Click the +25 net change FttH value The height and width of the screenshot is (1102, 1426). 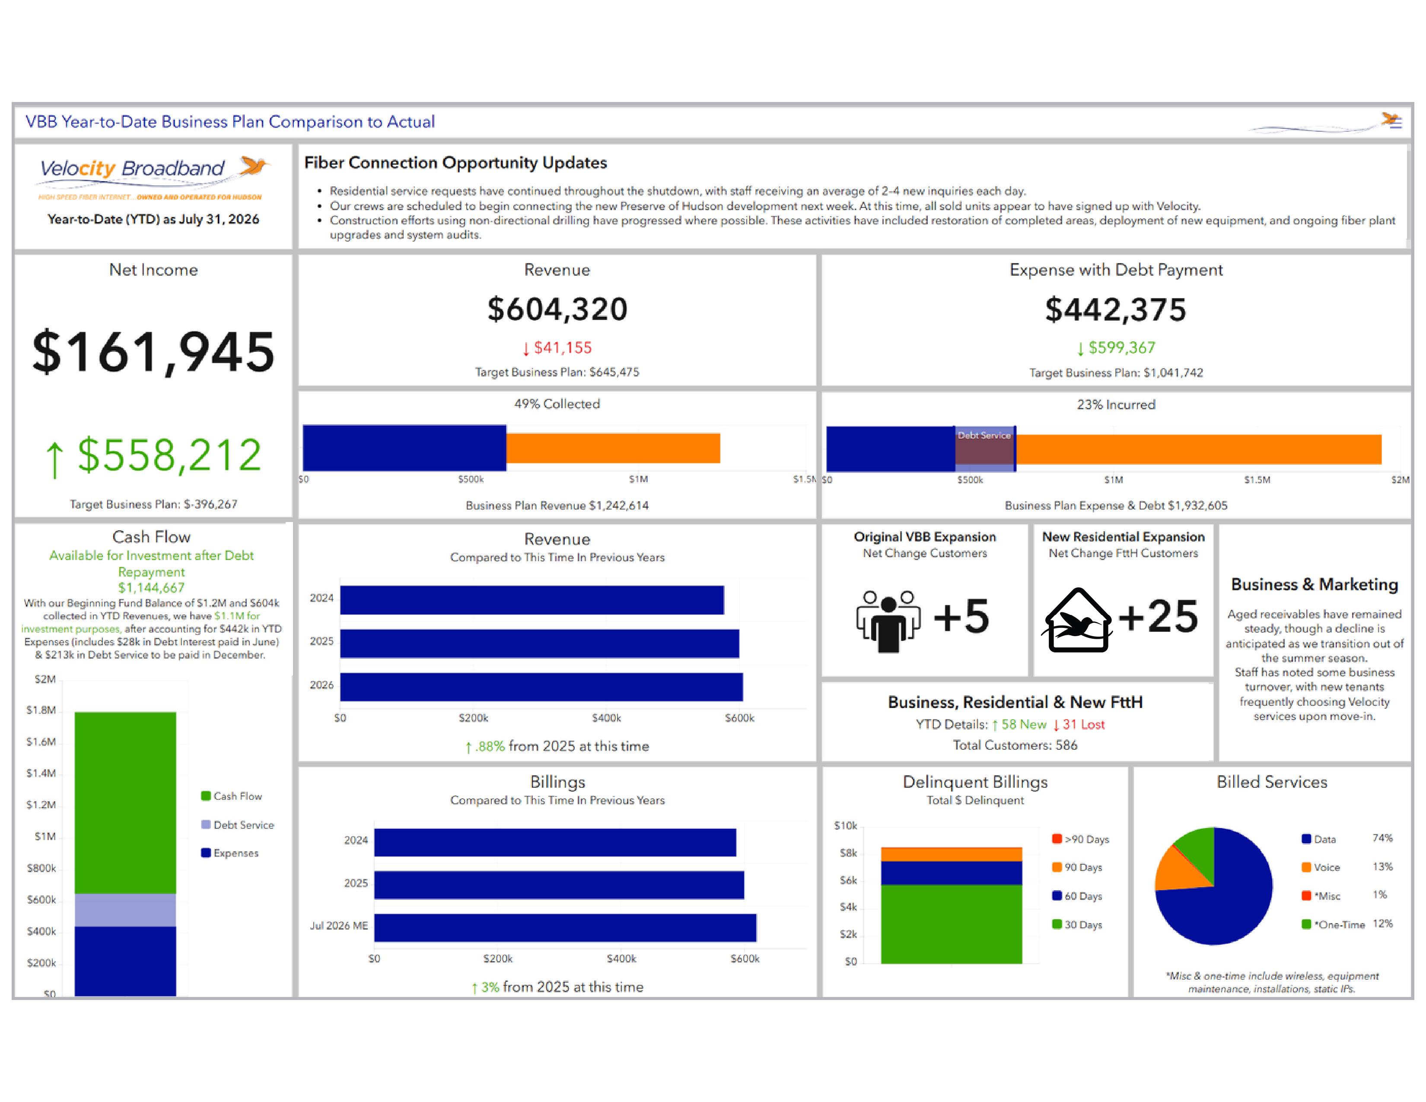point(1158,616)
